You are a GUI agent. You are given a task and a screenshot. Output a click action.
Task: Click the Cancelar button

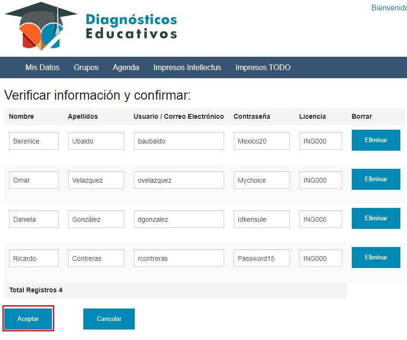pyautogui.click(x=109, y=319)
